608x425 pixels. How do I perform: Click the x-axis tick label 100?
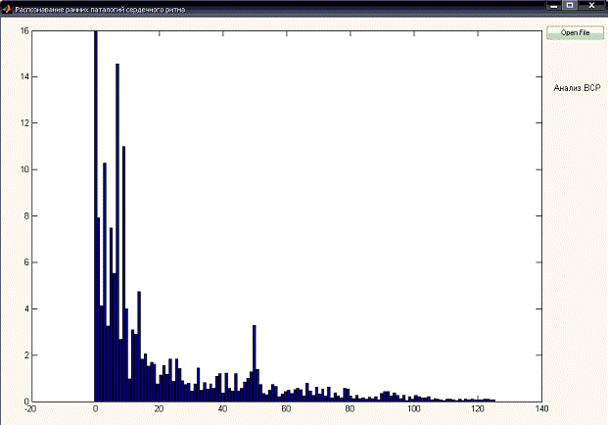coord(413,410)
